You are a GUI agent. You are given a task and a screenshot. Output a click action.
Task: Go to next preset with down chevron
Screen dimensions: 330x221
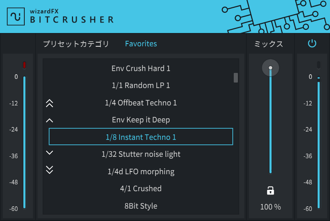[x=49, y=153]
